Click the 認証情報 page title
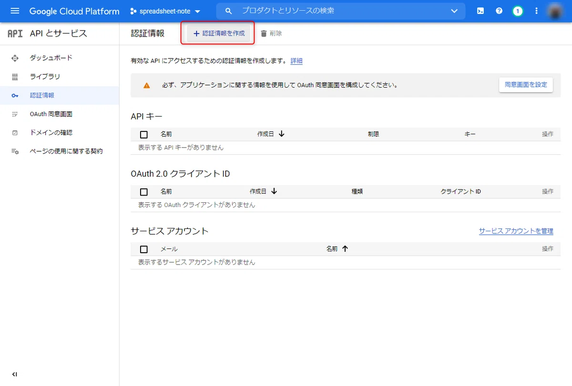This screenshot has width=572, height=386. pos(147,33)
